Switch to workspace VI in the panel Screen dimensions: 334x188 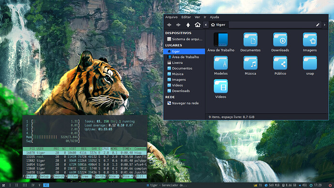(46, 185)
